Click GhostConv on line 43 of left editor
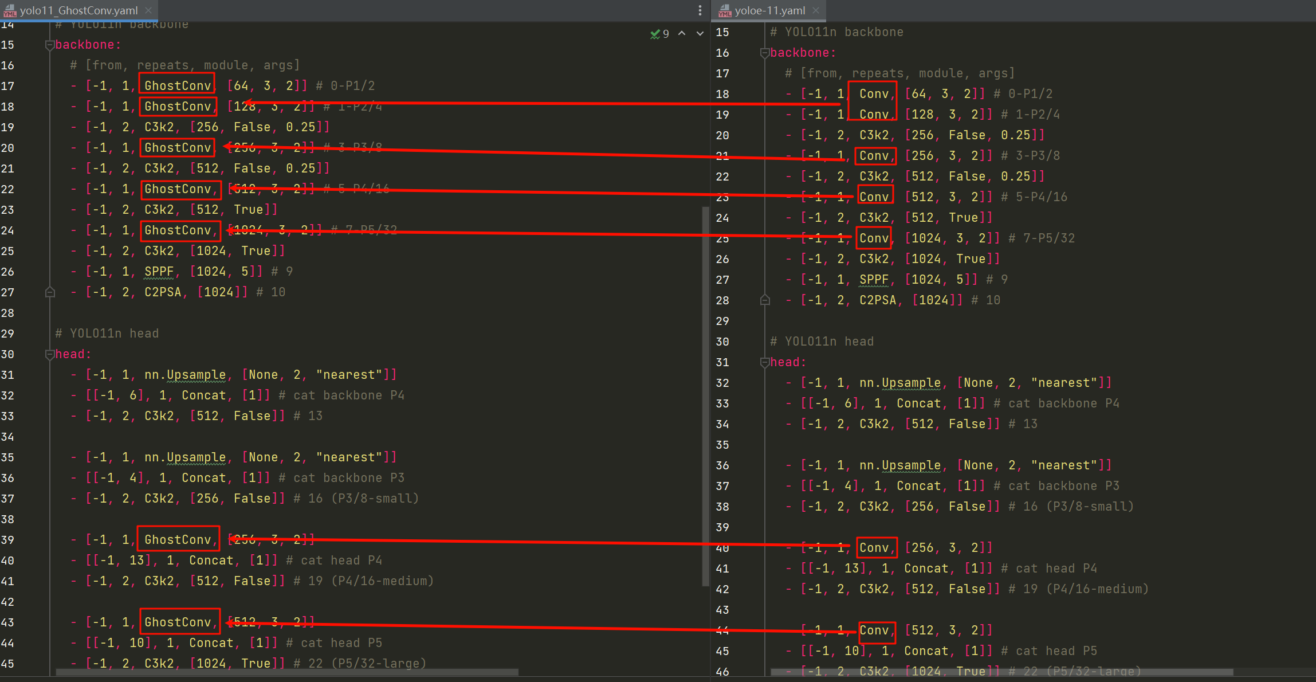This screenshot has height=682, width=1316. (178, 622)
